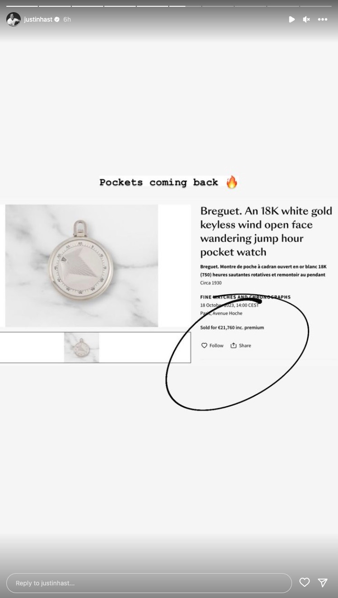Play the paused story
The height and width of the screenshot is (598, 338).
[292, 19]
